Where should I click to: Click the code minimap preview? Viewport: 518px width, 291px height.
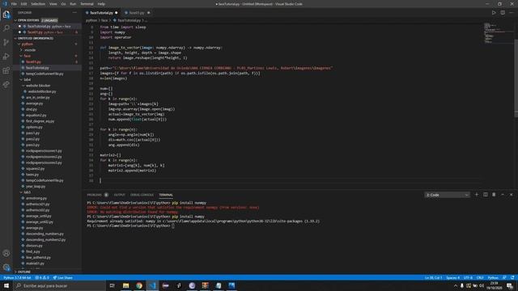pos(499,33)
